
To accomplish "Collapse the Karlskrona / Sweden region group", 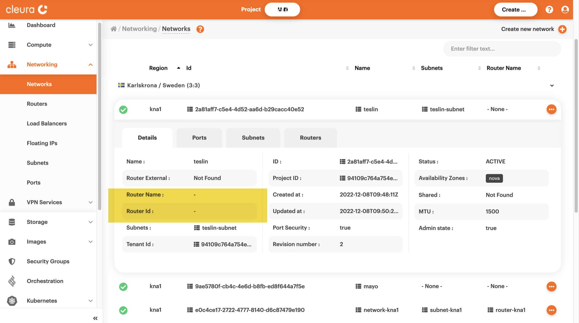I will [552, 85].
